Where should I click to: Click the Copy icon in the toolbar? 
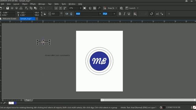31,8
